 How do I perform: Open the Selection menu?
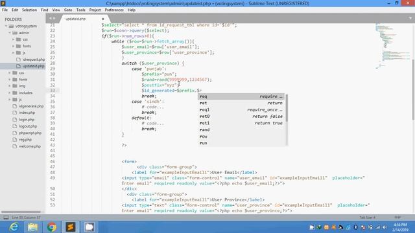pyautogui.click(x=29, y=10)
